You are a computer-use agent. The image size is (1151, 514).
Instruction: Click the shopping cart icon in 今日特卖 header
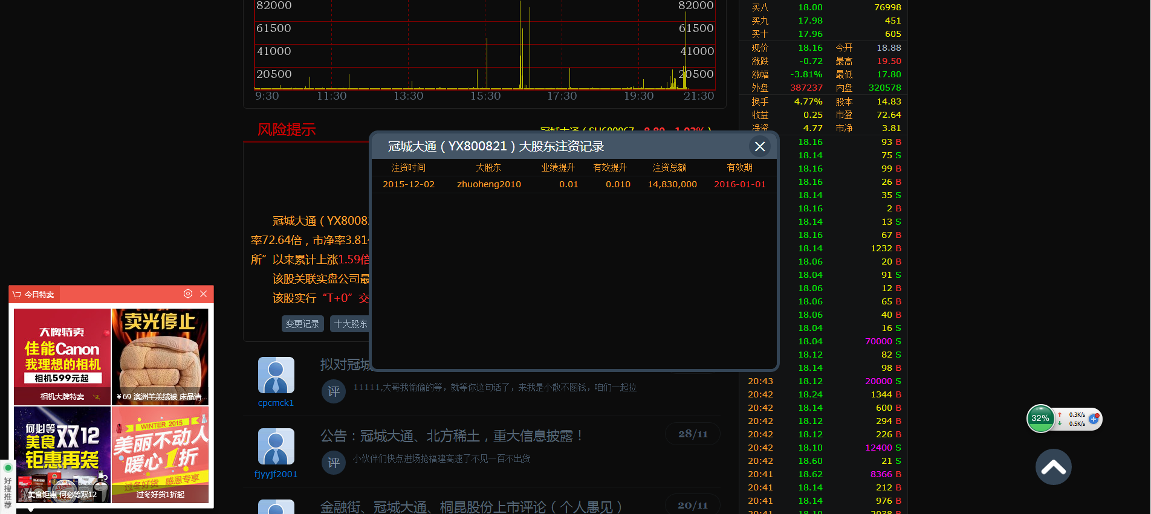point(17,294)
